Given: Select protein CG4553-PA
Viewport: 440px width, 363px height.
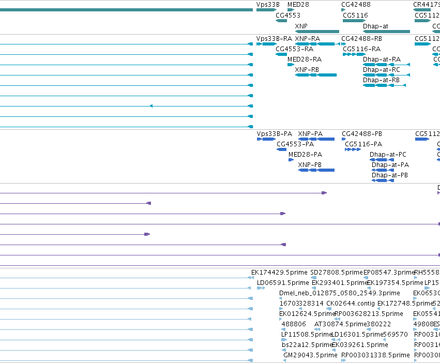Looking at the screenshot, I should tap(295, 144).
